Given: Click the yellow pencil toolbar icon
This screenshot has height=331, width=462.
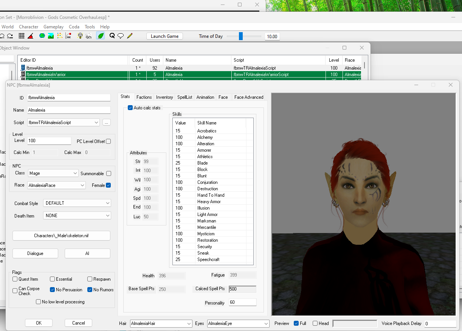Looking at the screenshot, I should (x=130, y=36).
